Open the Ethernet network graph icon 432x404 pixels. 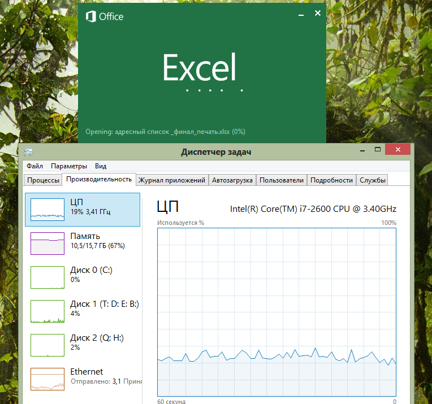(47, 379)
